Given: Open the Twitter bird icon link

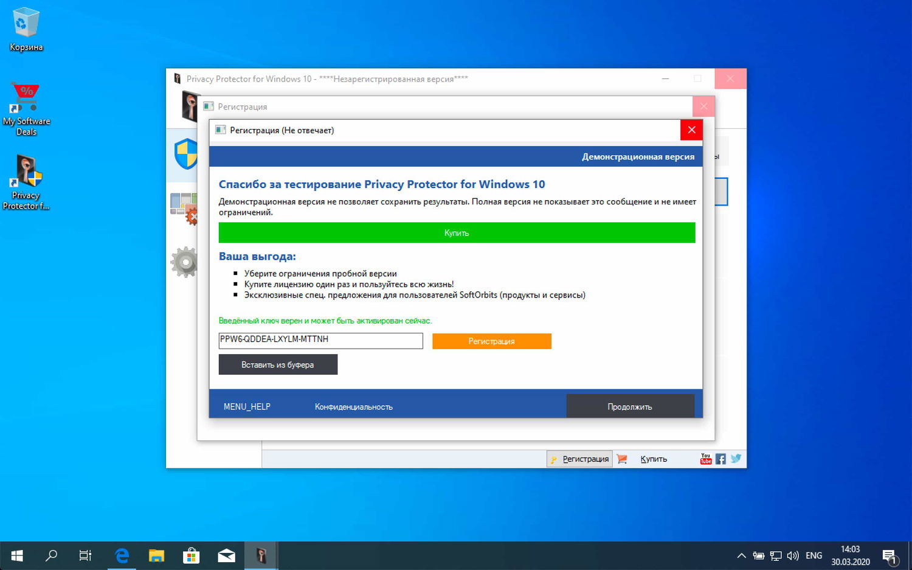Looking at the screenshot, I should [736, 458].
